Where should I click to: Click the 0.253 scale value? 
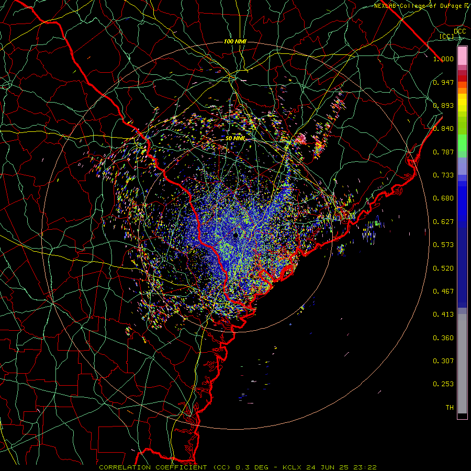443,384
